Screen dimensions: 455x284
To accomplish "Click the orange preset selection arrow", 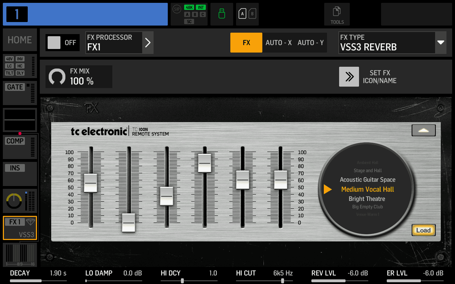I will tap(328, 190).
